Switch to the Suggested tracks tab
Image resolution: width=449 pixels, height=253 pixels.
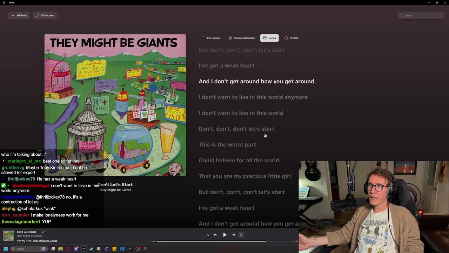242,38
